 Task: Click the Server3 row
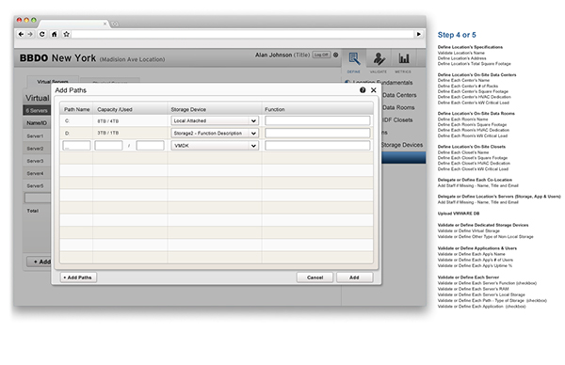37,161
